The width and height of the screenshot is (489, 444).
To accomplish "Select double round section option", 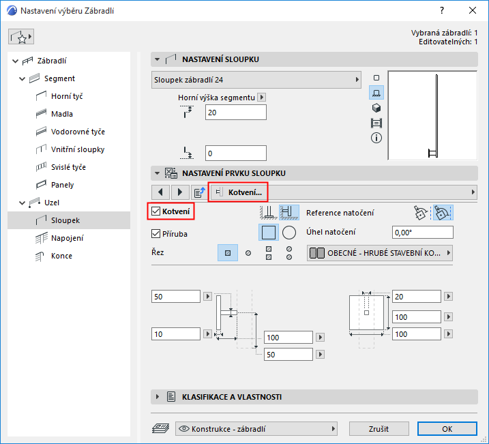I will (x=289, y=253).
